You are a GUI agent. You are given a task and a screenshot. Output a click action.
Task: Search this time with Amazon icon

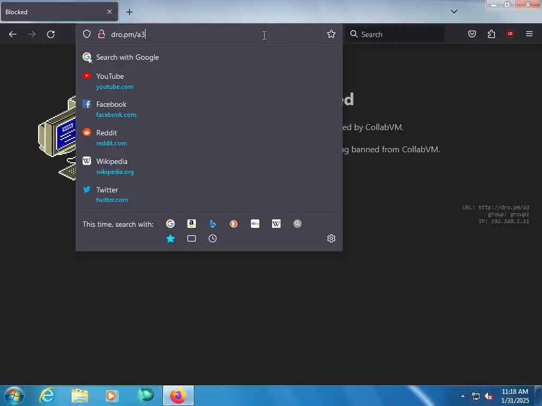[192, 224]
